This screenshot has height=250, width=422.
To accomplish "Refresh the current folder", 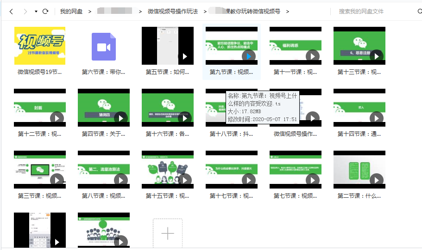I will (x=45, y=11).
